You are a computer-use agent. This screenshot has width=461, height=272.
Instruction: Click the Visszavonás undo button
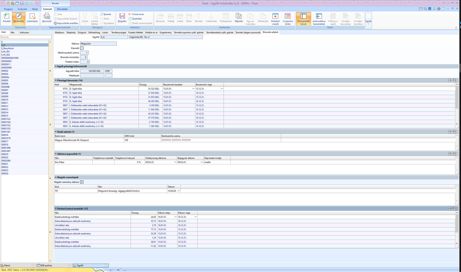point(136,14)
